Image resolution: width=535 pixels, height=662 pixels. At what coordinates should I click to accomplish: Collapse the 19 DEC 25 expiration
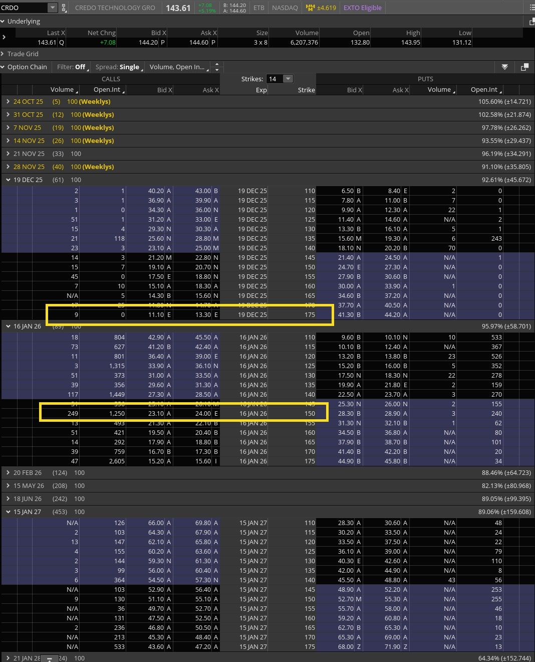(8, 180)
